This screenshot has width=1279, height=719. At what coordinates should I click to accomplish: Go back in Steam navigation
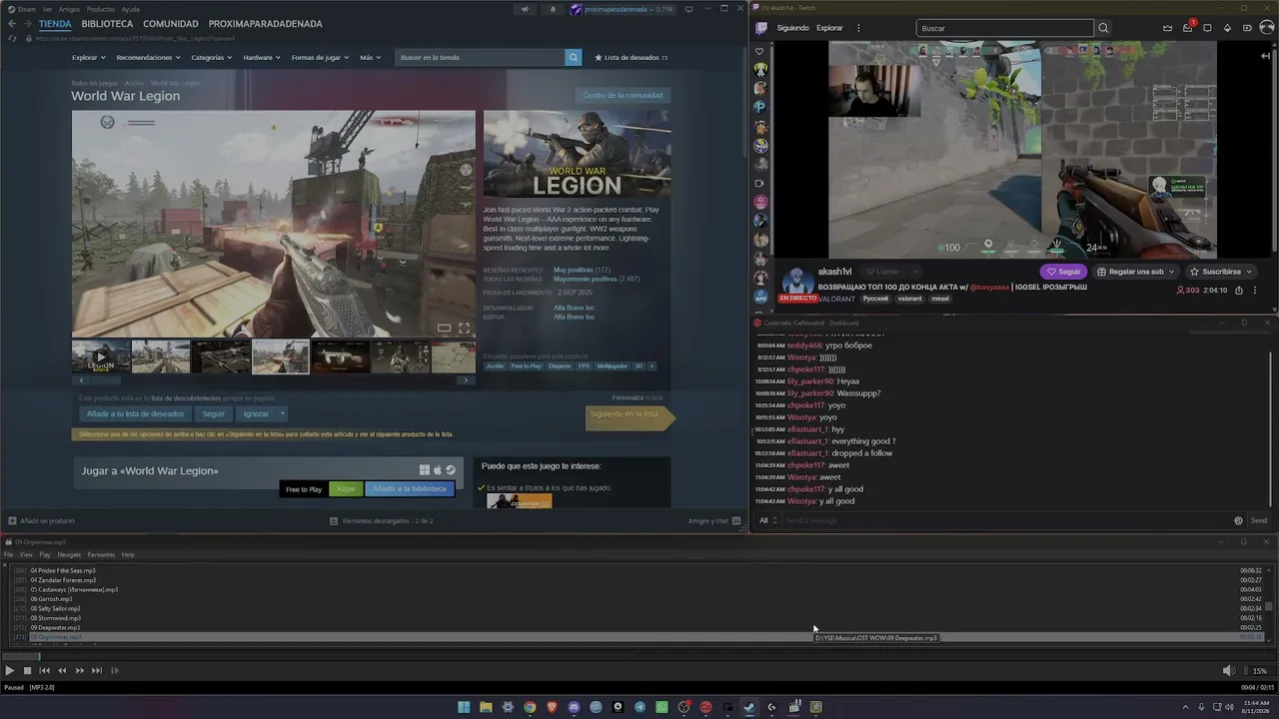(12, 24)
